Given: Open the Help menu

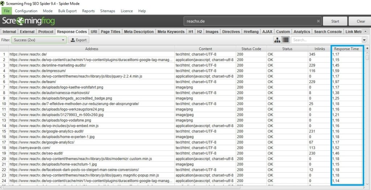Looking at the screenshot, I should click(x=142, y=11).
